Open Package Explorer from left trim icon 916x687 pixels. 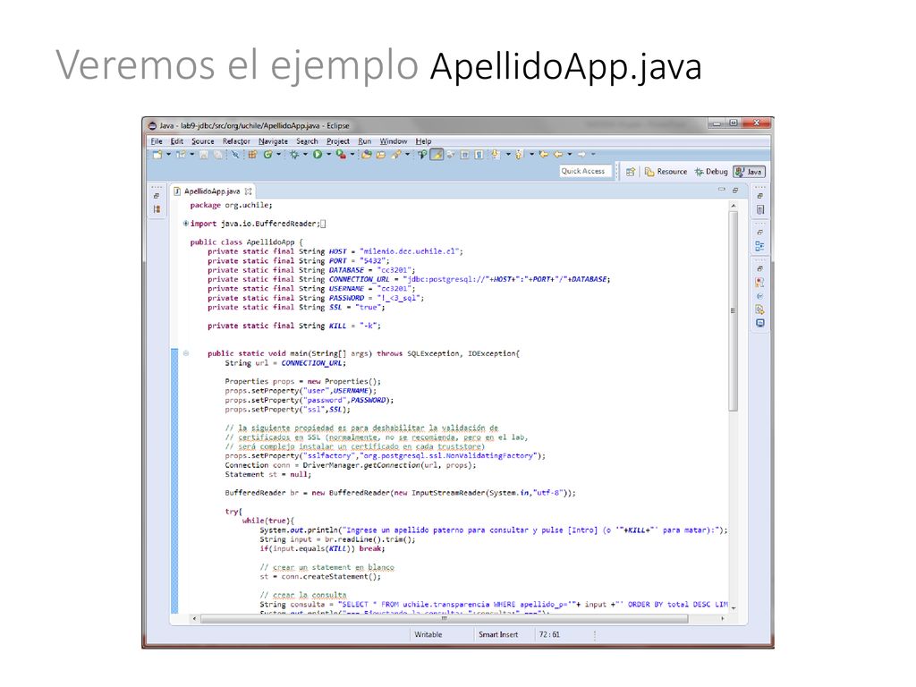click(157, 209)
